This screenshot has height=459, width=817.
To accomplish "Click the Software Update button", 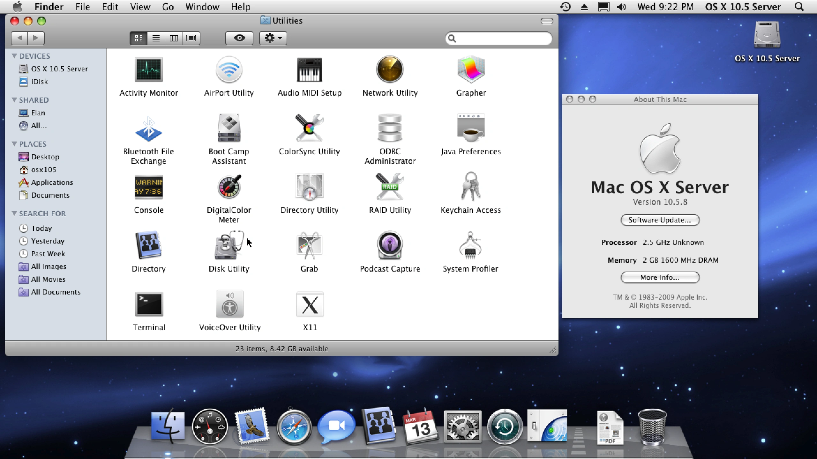I will 660,220.
